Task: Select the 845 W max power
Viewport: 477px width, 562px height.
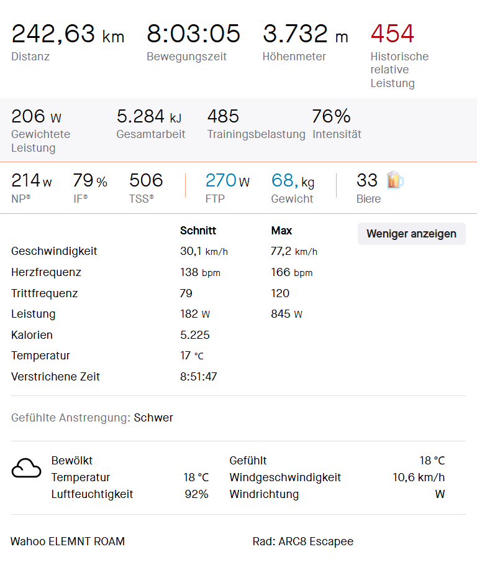Action: 287,314
